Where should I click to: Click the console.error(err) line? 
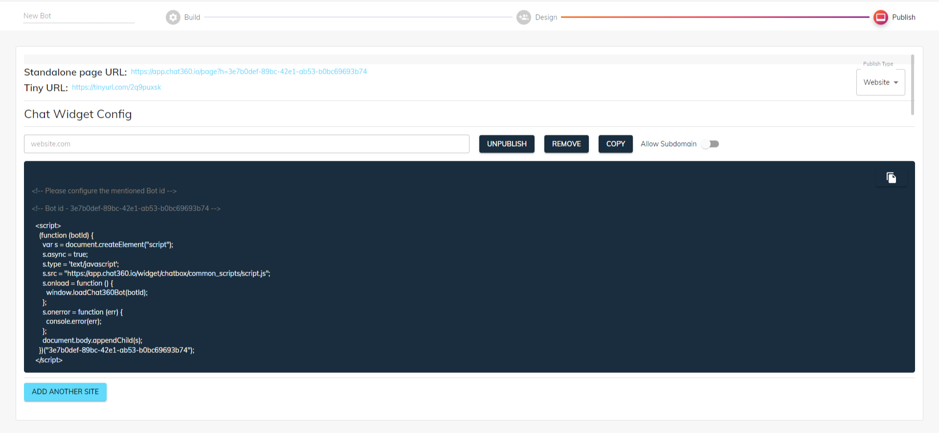pos(74,321)
